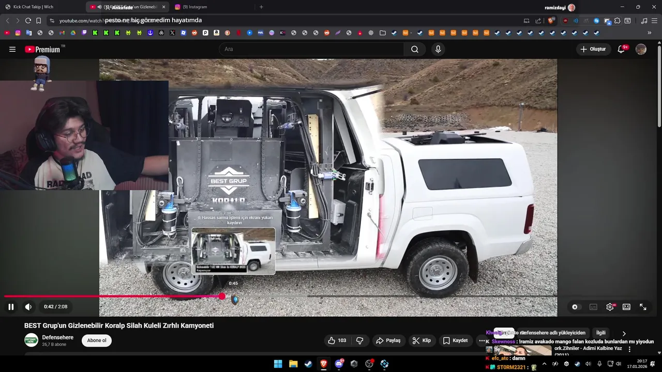Show hidden system tray icons
This screenshot has height=372, width=662.
544,364
